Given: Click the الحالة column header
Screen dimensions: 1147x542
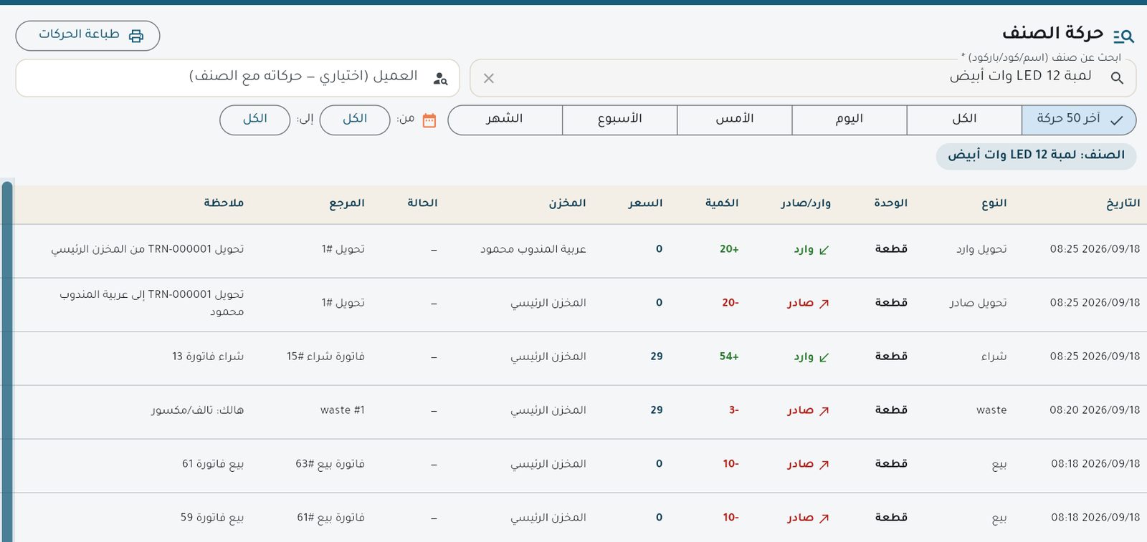Looking at the screenshot, I should (422, 204).
